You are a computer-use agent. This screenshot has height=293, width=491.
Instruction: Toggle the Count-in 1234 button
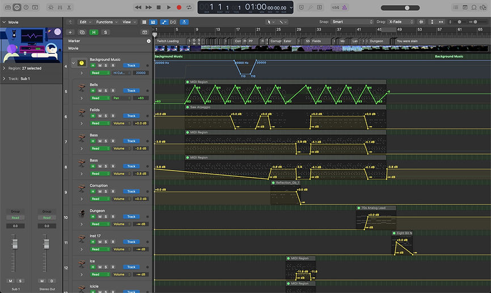(x=336, y=7)
